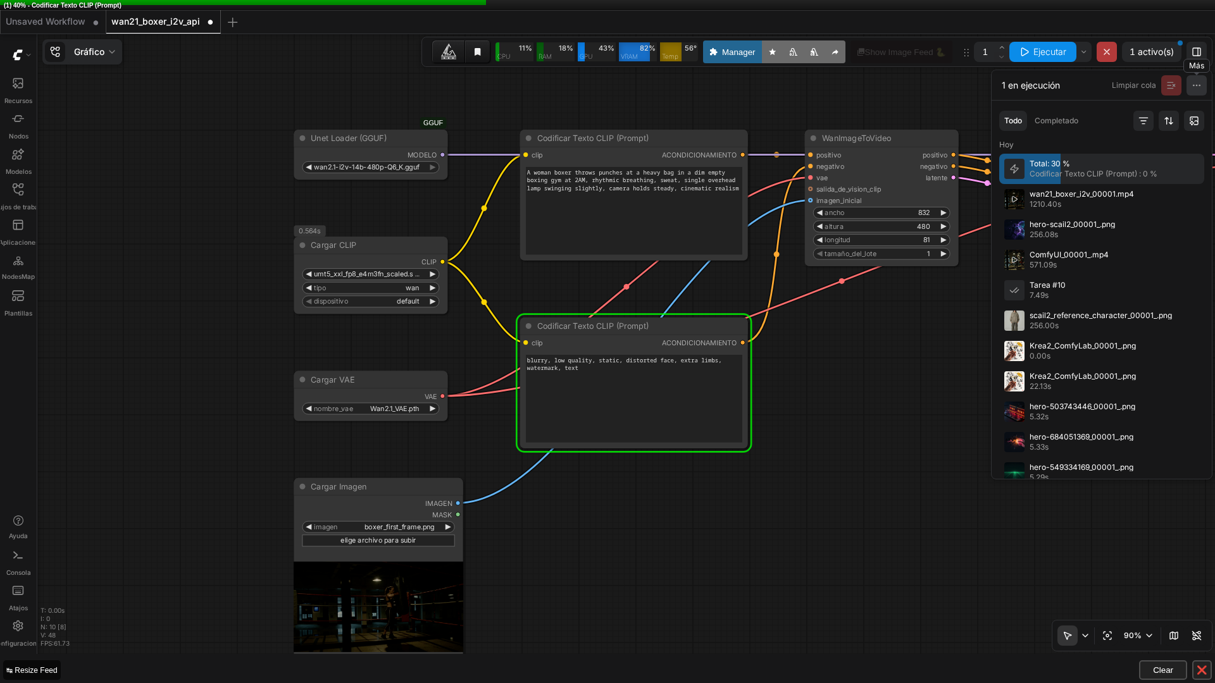Image resolution: width=1215 pixels, height=683 pixels.
Task: Open Configuración settings gear
Action: tap(18, 632)
